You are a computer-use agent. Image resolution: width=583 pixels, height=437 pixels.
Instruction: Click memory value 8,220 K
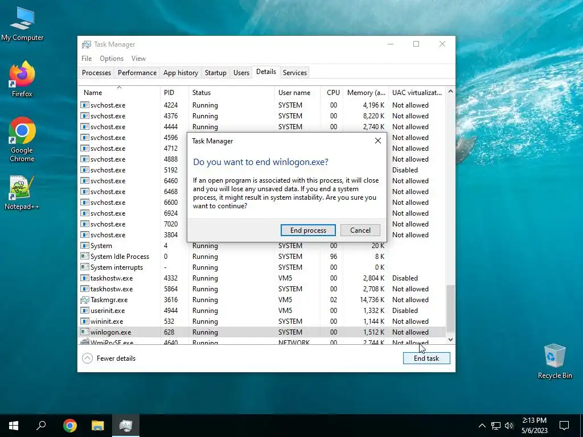pyautogui.click(x=373, y=116)
